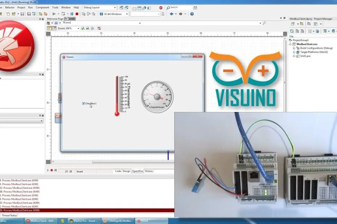
Task: Open the Project menu
Action: point(21,8)
